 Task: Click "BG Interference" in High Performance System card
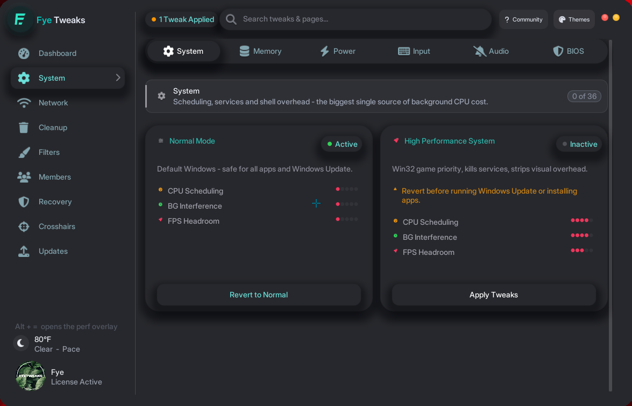click(x=430, y=237)
